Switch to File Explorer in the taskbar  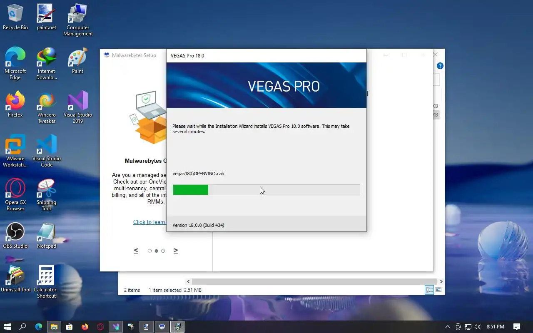54,327
